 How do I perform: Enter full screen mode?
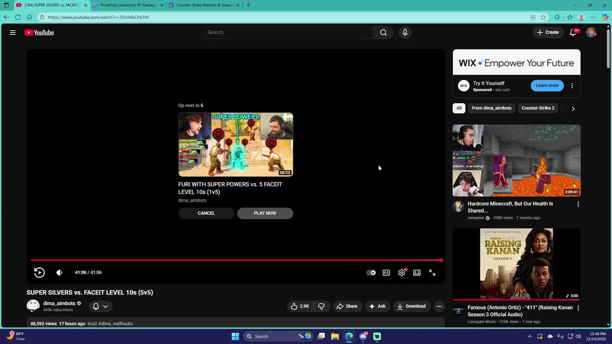click(432, 273)
